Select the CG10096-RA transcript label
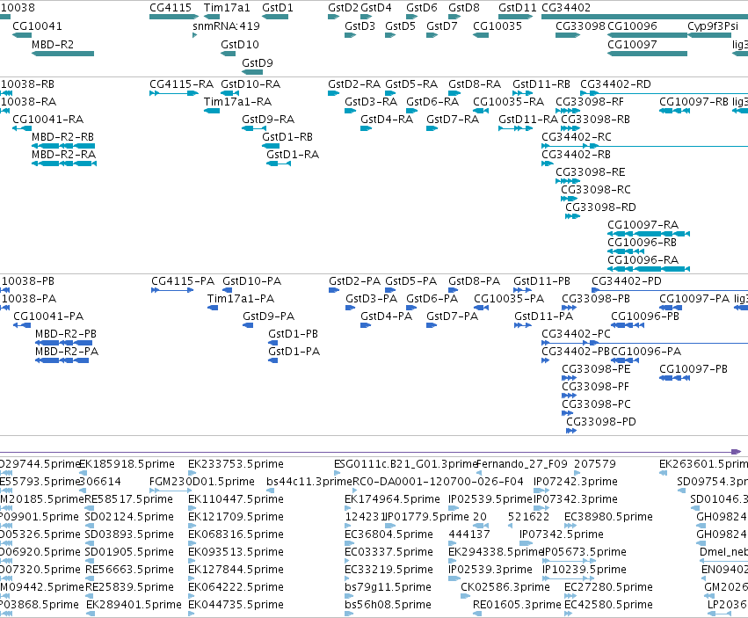Screen dimensions: 748x618 point(643,260)
